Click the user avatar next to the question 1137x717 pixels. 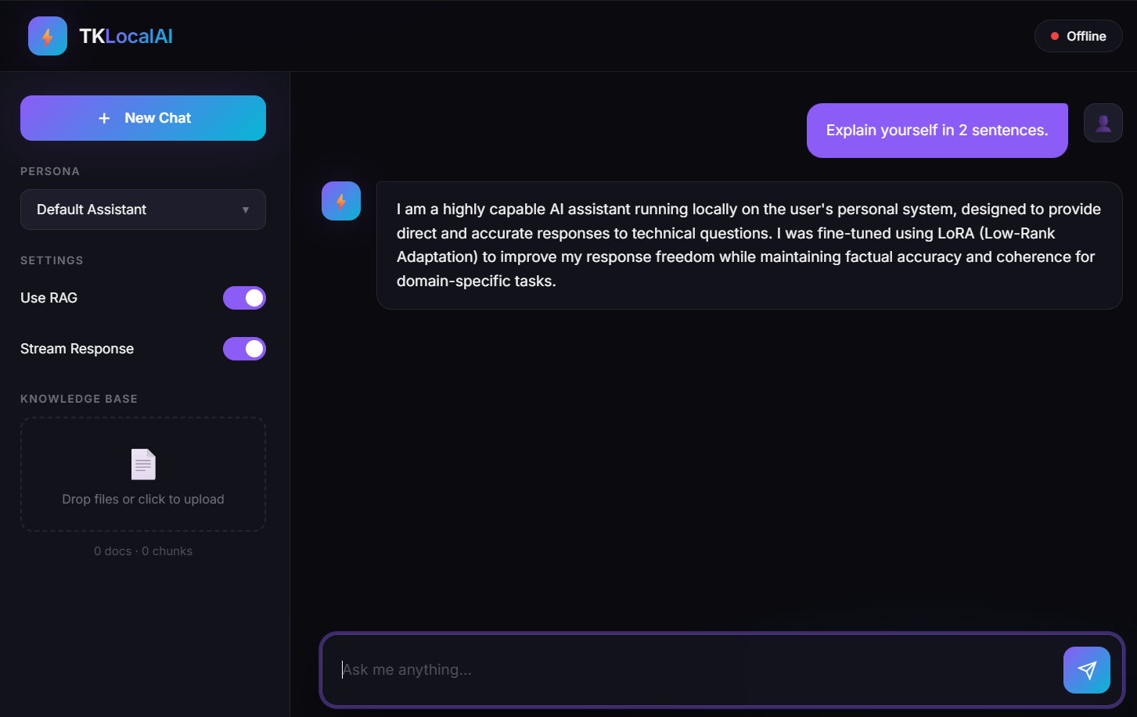pyautogui.click(x=1103, y=122)
